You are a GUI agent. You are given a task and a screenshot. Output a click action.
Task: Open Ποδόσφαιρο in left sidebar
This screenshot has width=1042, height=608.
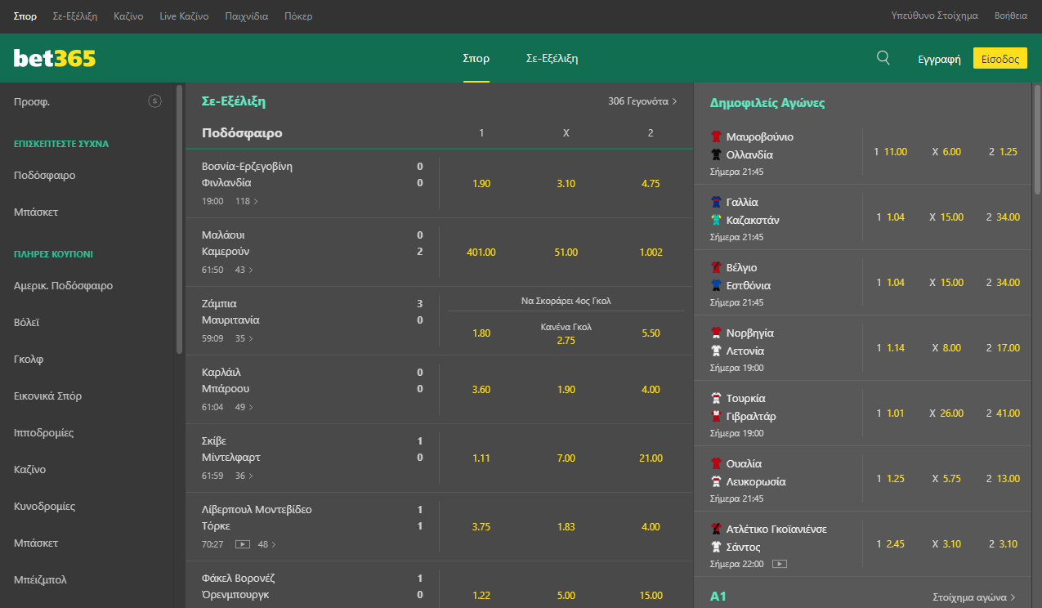pyautogui.click(x=45, y=175)
